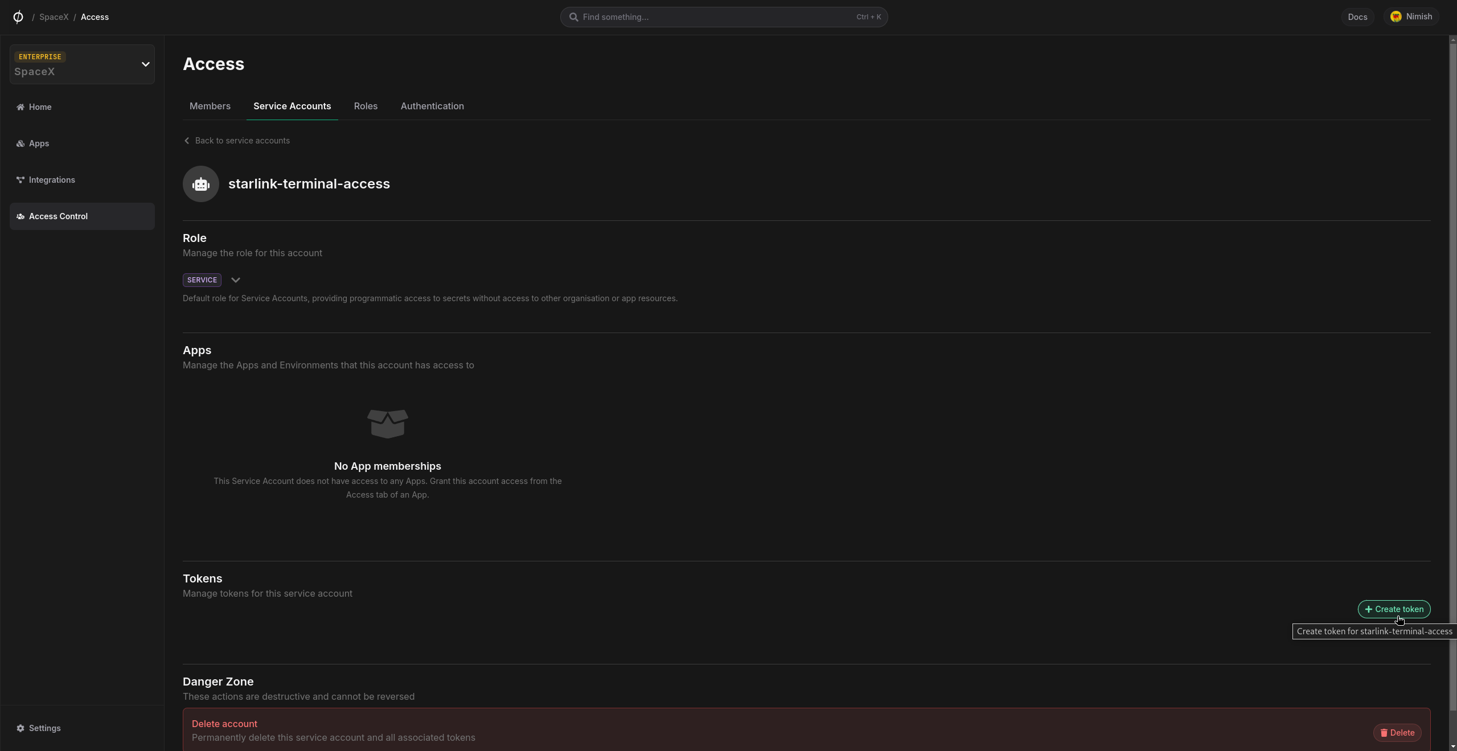The height and width of the screenshot is (751, 1457).
Task: Select the Home icon in the sidebar
Action: pos(20,106)
